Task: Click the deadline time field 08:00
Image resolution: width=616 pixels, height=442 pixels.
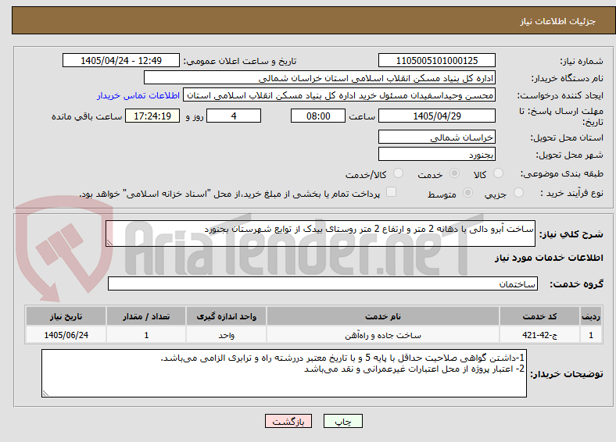Action: 318,116
